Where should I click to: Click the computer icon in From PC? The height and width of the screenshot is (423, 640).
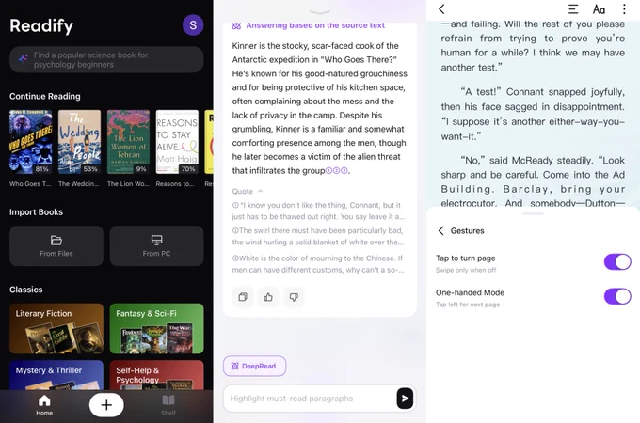pyautogui.click(x=156, y=240)
